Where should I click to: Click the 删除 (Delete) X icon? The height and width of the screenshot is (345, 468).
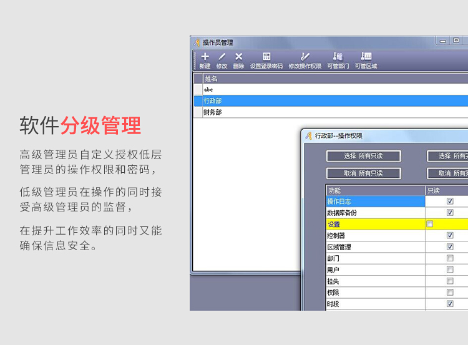point(238,56)
